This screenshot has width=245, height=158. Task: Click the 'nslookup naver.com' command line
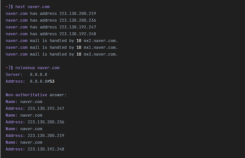[33, 68]
